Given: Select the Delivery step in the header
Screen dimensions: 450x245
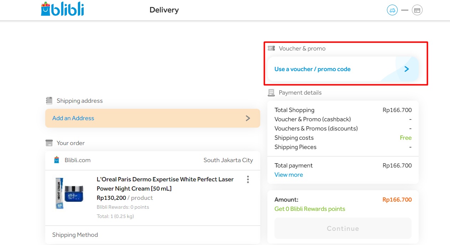Looking at the screenshot, I should (x=164, y=10).
